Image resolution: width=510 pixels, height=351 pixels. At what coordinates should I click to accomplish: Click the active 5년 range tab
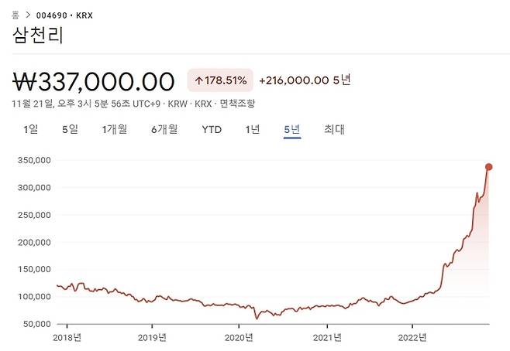click(x=291, y=129)
